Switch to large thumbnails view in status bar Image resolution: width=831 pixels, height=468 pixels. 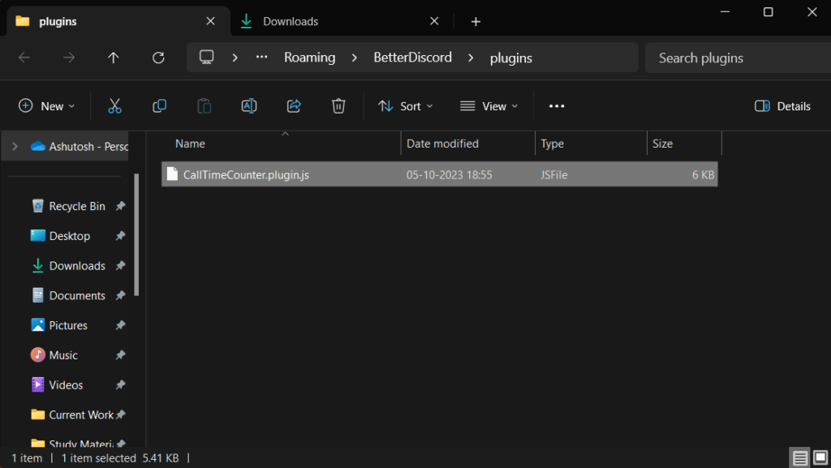820,458
